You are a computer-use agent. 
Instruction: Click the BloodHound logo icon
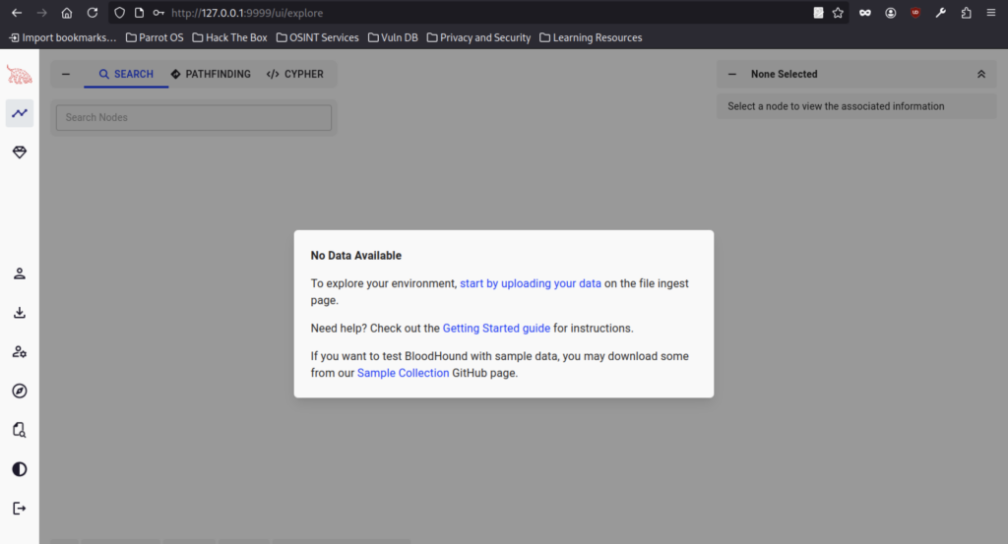coord(20,75)
